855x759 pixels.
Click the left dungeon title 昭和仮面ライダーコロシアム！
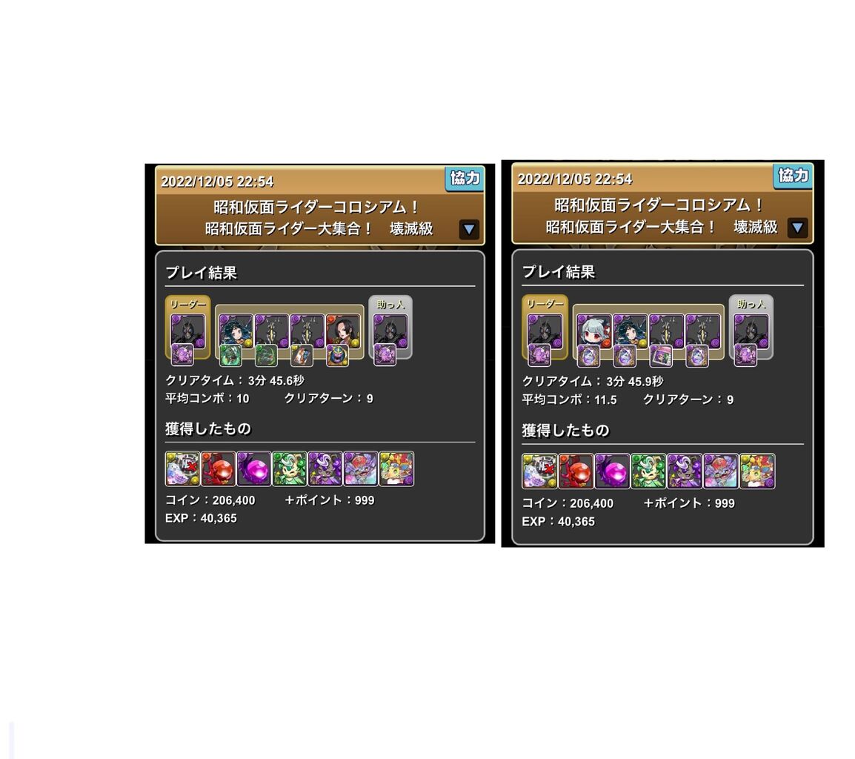coord(316,208)
